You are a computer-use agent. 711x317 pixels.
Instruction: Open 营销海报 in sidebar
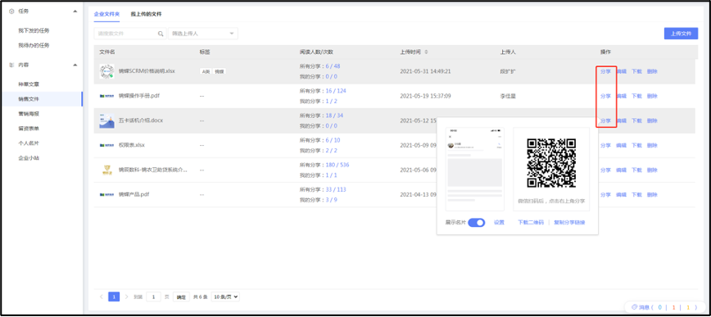pos(29,114)
